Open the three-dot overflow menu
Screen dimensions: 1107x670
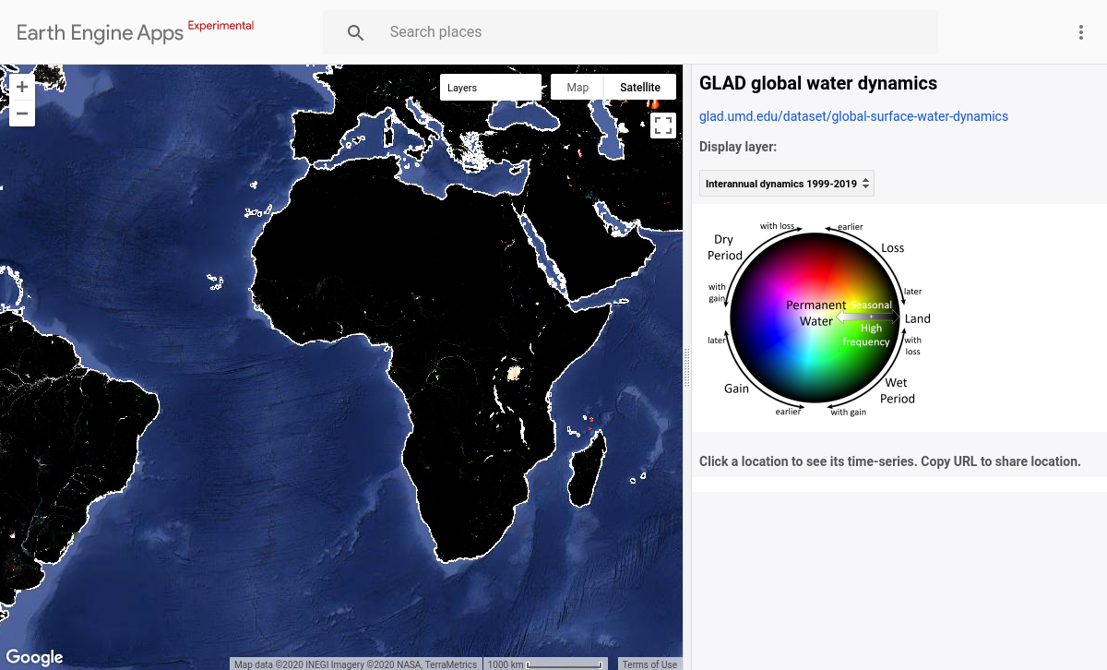pyautogui.click(x=1080, y=31)
